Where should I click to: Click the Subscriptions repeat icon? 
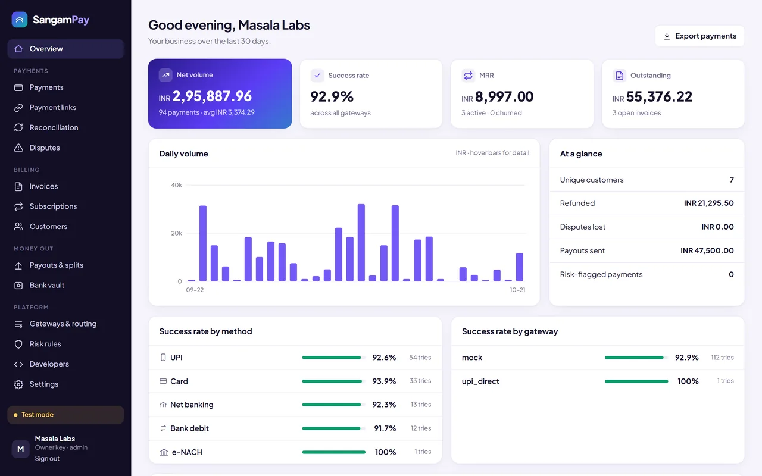(18, 206)
